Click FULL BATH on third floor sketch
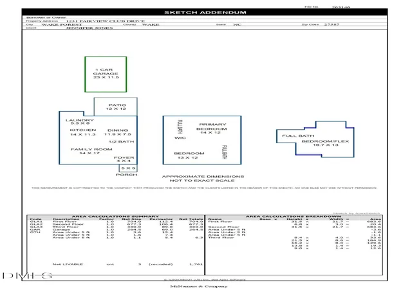 [x=298, y=136]
